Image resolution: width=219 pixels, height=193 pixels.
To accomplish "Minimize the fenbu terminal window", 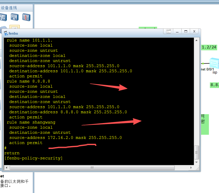I will [x=177, y=31].
